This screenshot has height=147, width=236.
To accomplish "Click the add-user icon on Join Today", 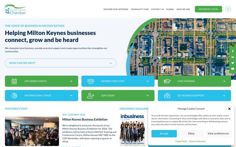I will coord(91,95).
